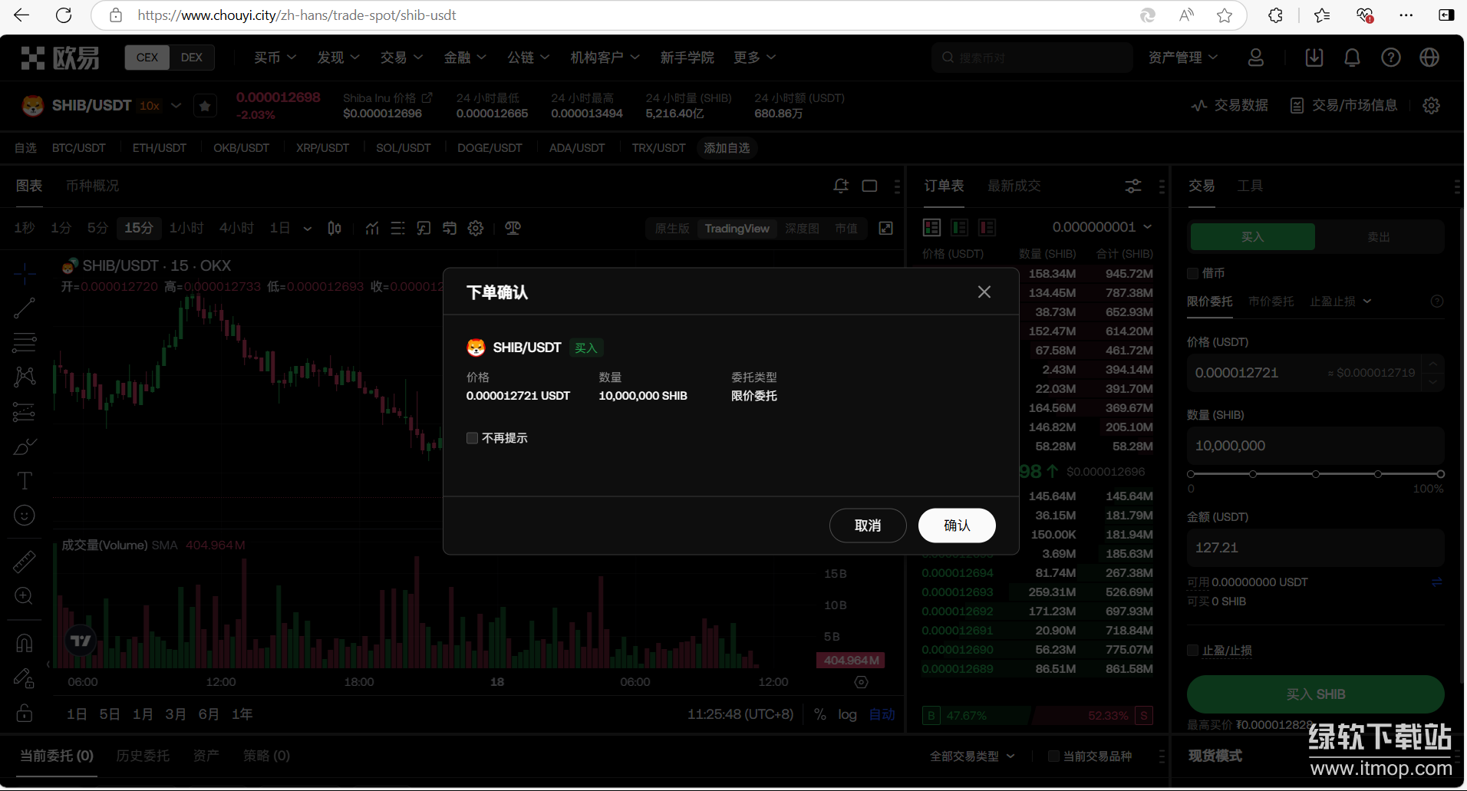Expand the 资产管理 dropdown
The height and width of the screenshot is (791, 1467).
[1182, 58]
